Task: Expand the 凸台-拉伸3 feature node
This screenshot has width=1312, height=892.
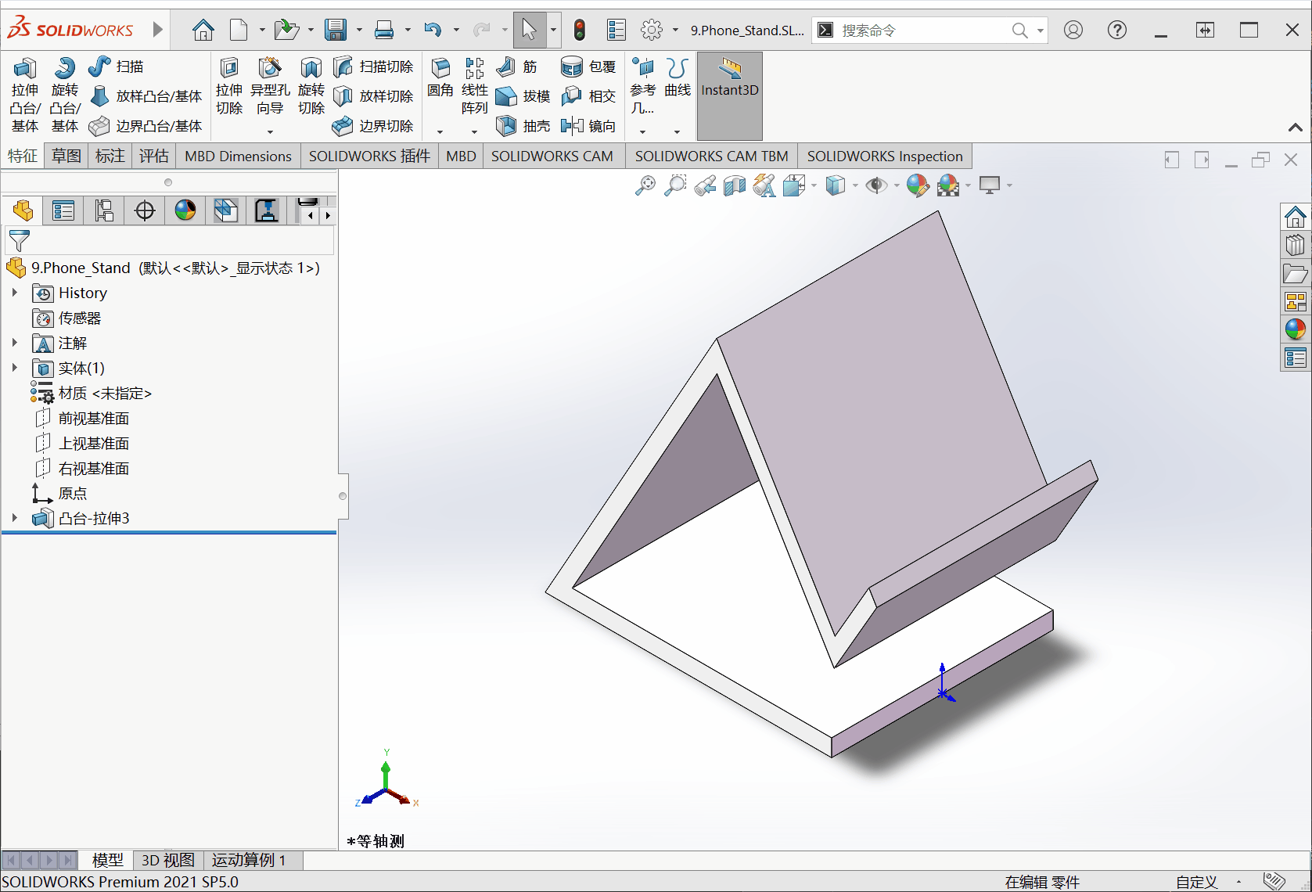Action: coord(14,518)
